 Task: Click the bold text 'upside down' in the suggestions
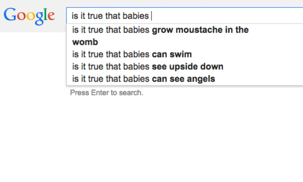[x=196, y=67]
